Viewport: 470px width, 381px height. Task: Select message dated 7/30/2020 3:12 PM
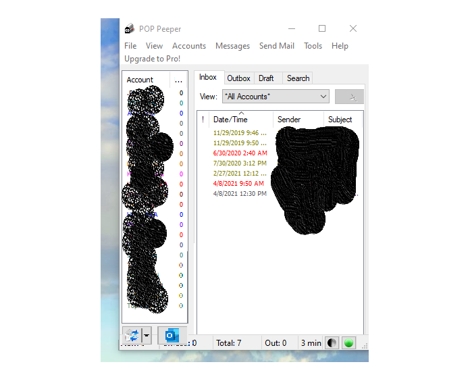[240, 163]
